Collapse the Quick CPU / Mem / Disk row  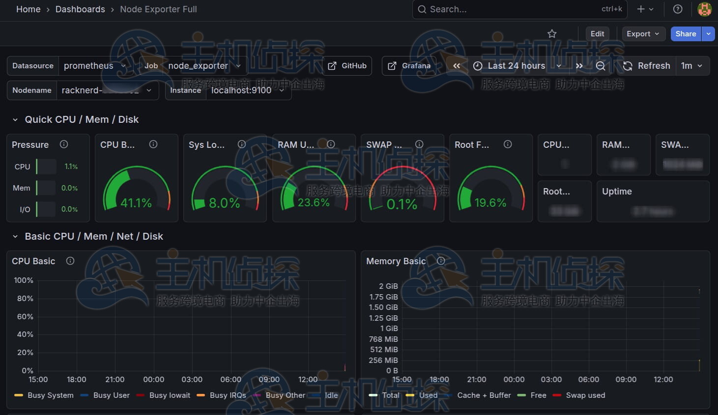(15, 120)
